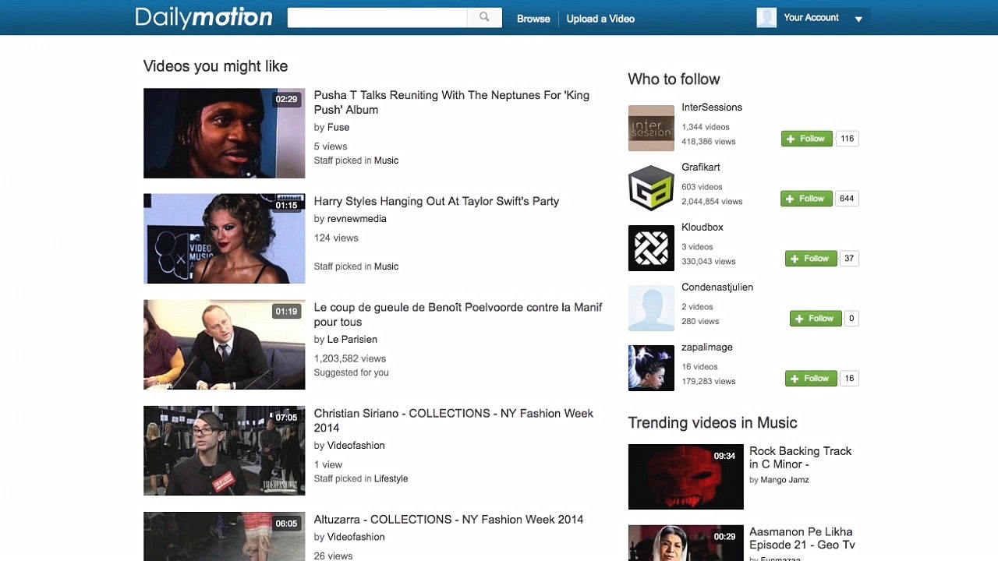
Task: Open the Altuzarra video thumbnail
Action: tap(225, 536)
